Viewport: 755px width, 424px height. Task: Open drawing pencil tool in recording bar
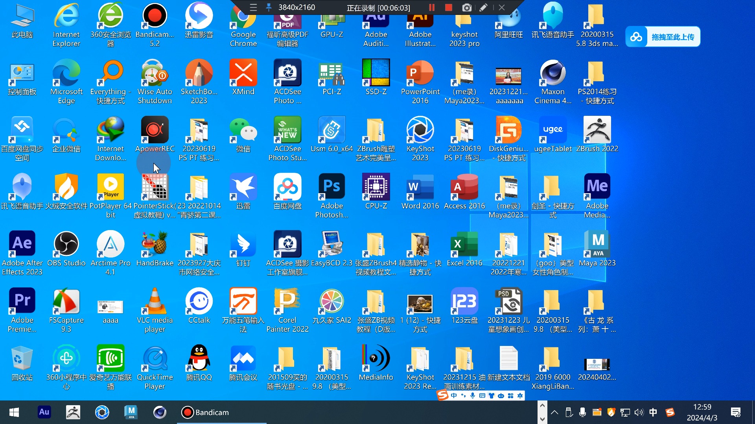pyautogui.click(x=484, y=7)
